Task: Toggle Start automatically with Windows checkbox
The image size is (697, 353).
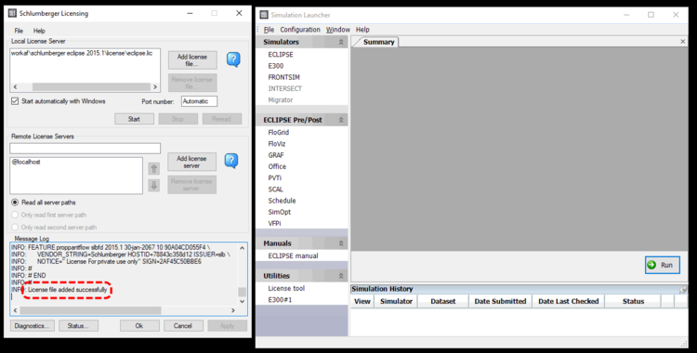Action: tap(15, 101)
